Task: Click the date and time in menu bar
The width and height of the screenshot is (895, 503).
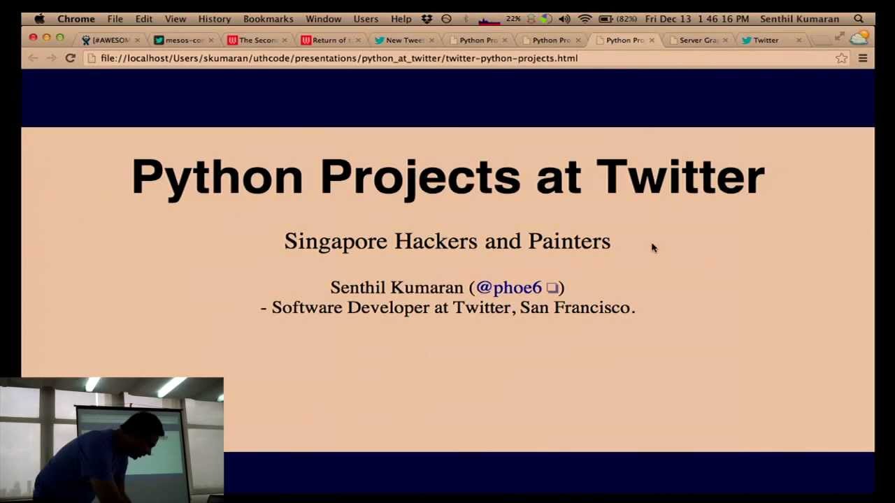Action: 697,19
